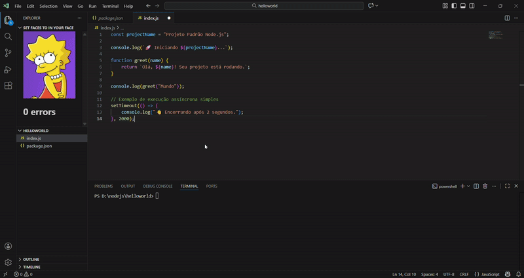Split the terminal pane
This screenshot has width=524, height=278.
(476, 186)
